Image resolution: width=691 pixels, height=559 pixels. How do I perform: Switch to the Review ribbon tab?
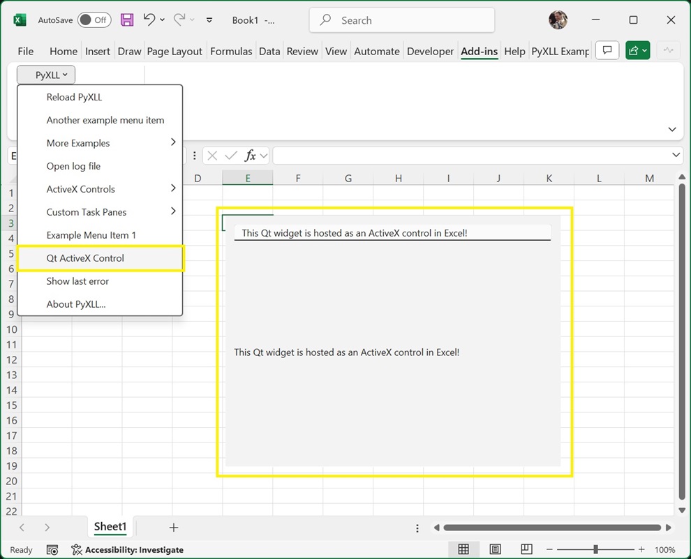[302, 52]
